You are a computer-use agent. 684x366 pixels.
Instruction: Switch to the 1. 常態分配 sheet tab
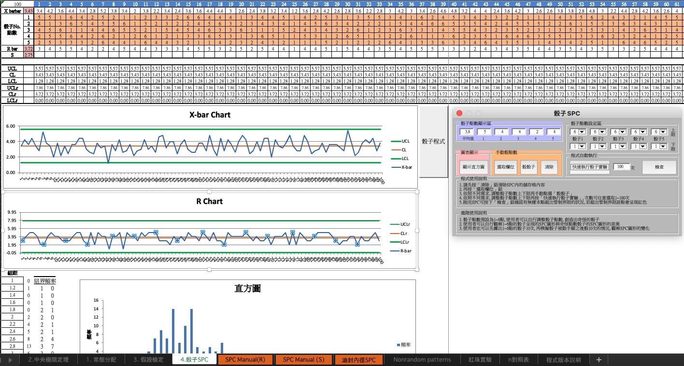point(101,360)
